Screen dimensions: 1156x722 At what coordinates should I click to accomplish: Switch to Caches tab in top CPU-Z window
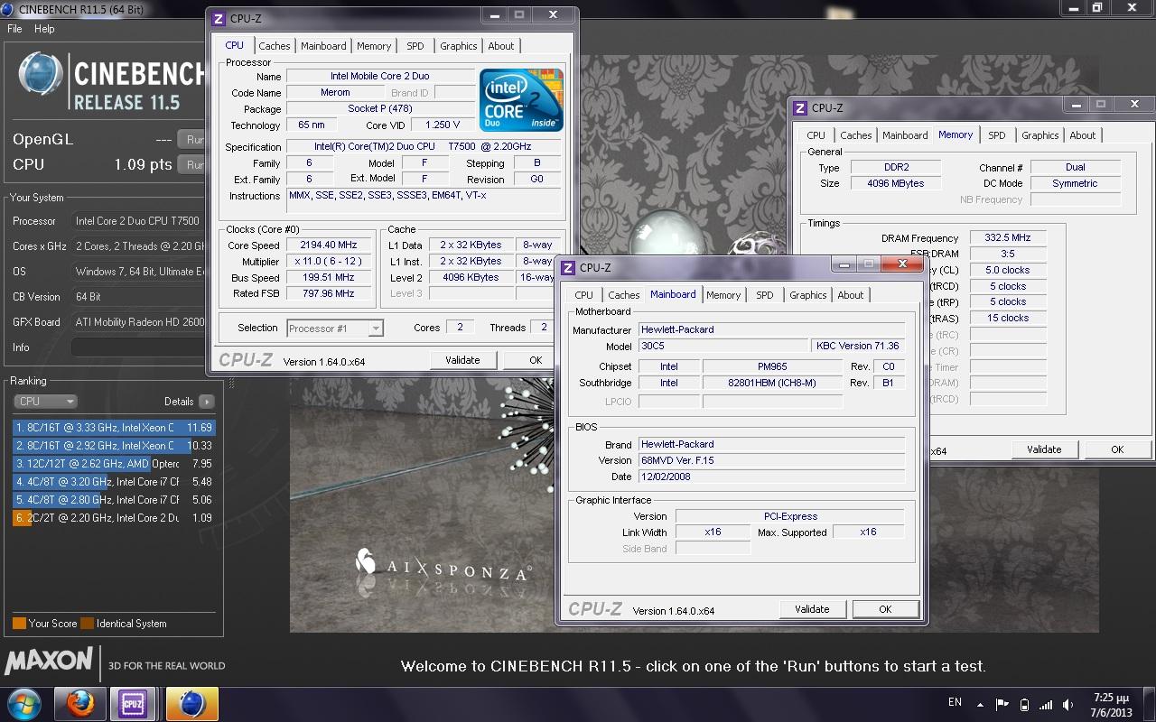point(275,46)
